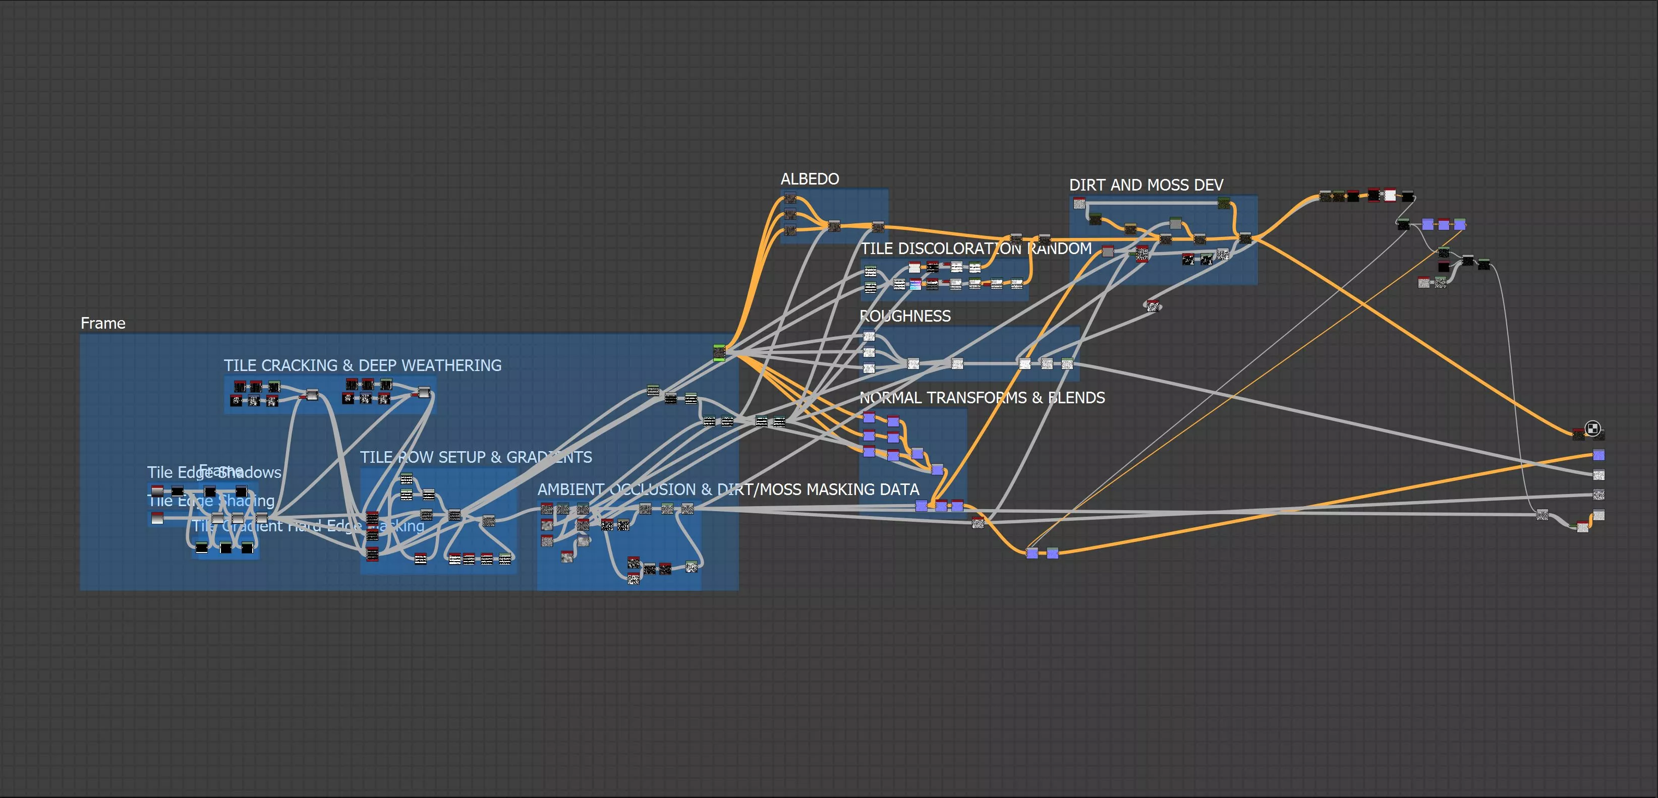The width and height of the screenshot is (1658, 798).
Task: Select the isolated noise node below Dirt and Moss frame
Action: [x=1153, y=305]
